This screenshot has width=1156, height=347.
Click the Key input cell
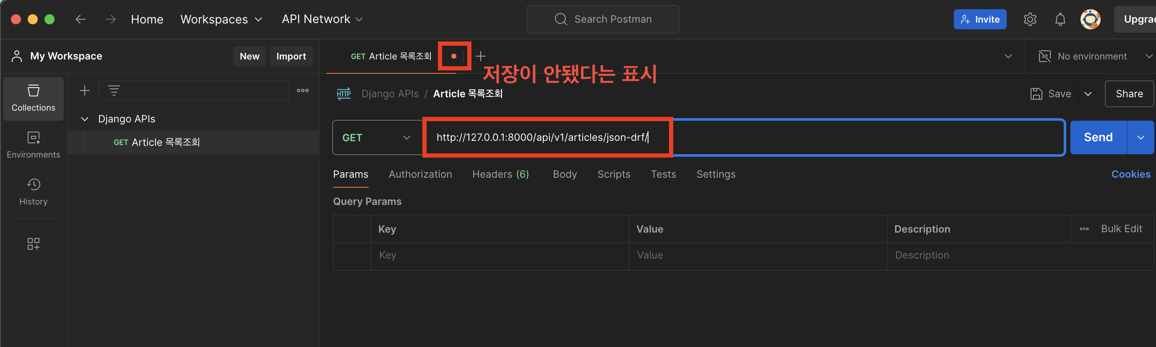[500, 255]
